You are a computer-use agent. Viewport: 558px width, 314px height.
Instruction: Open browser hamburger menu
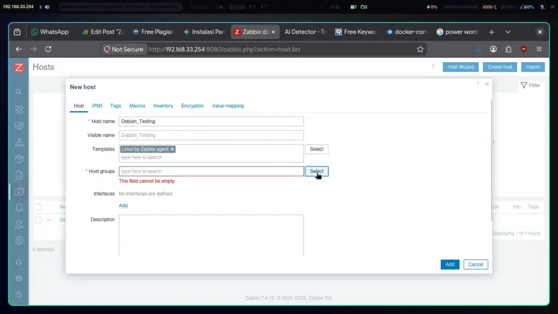pyautogui.click(x=539, y=49)
